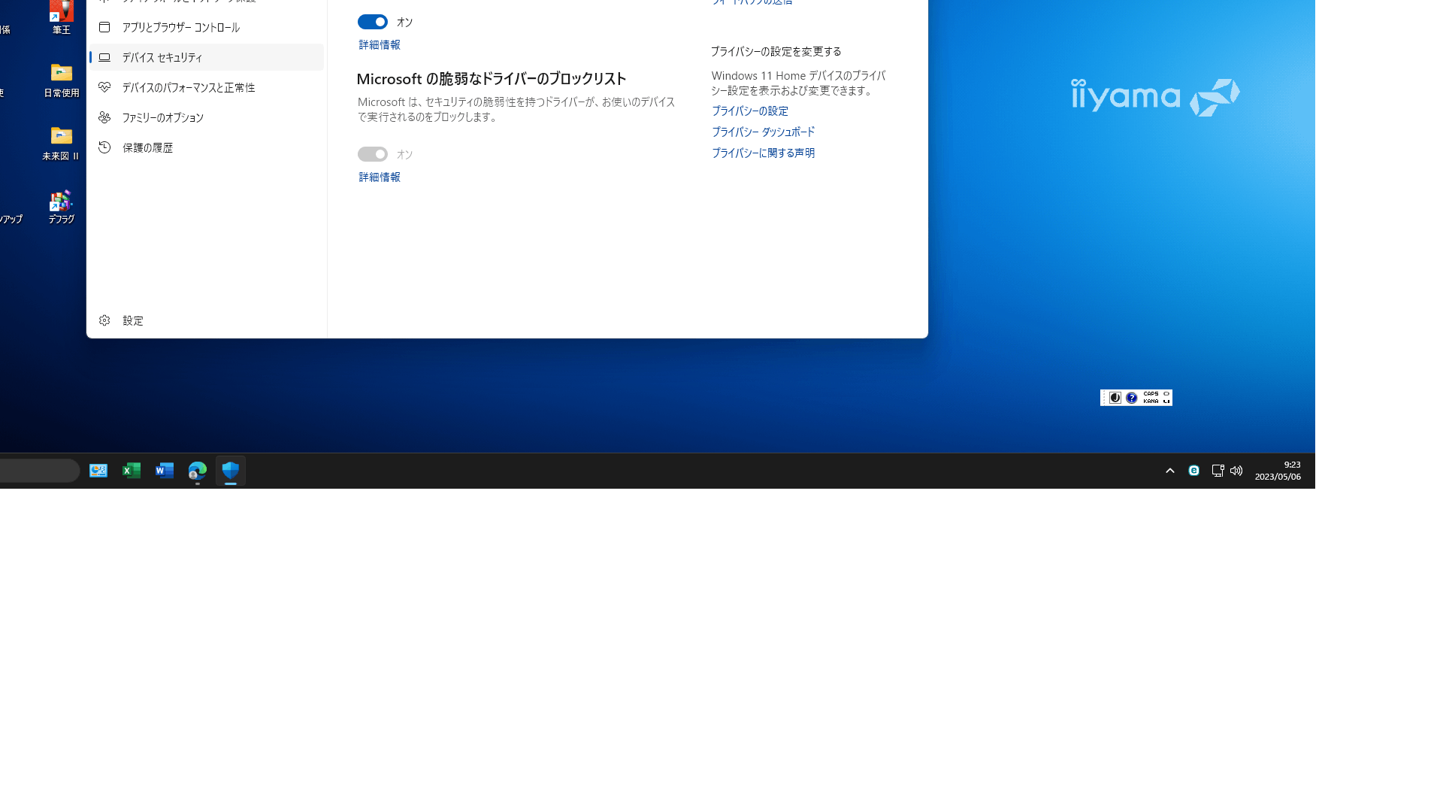The image size is (1443, 812).
Task: Select デバイスのパフォーマンスと正常性 menu item
Action: point(188,87)
